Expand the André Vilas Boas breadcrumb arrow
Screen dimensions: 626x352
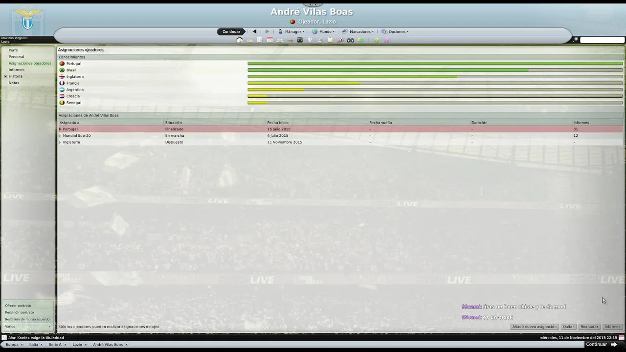coord(127,345)
